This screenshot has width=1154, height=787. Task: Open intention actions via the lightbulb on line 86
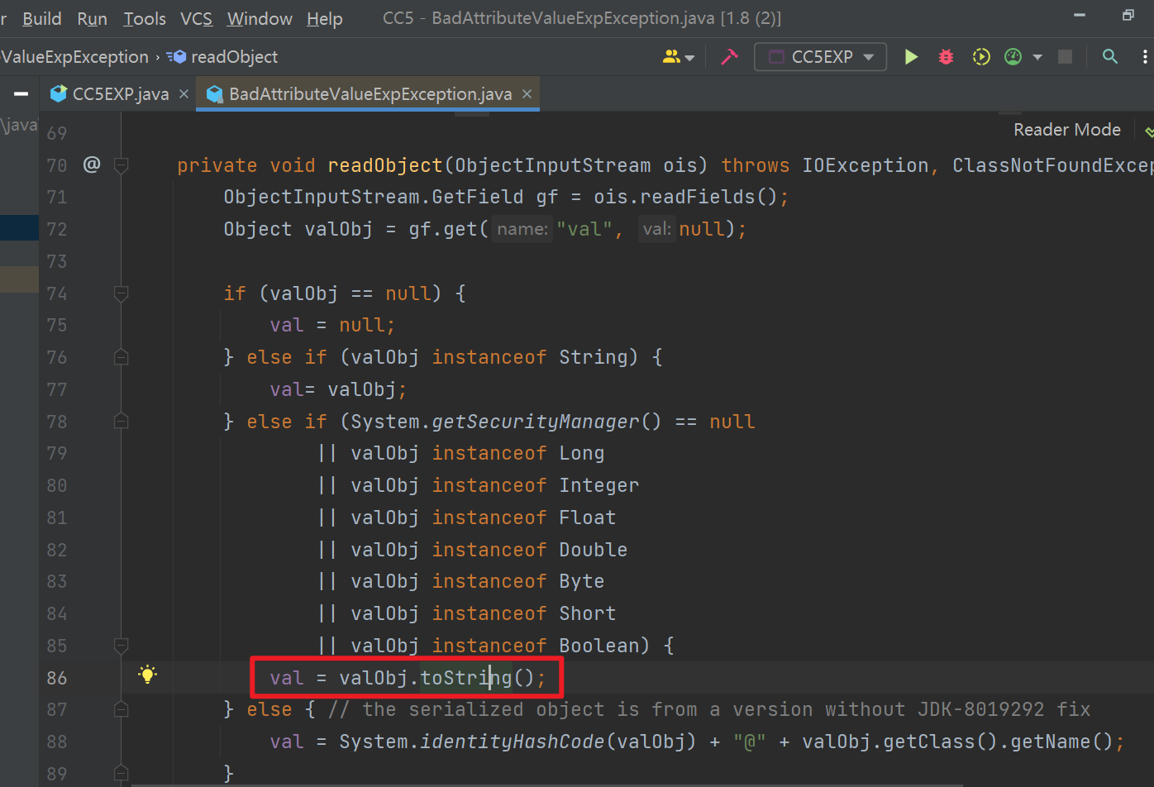[x=147, y=675]
